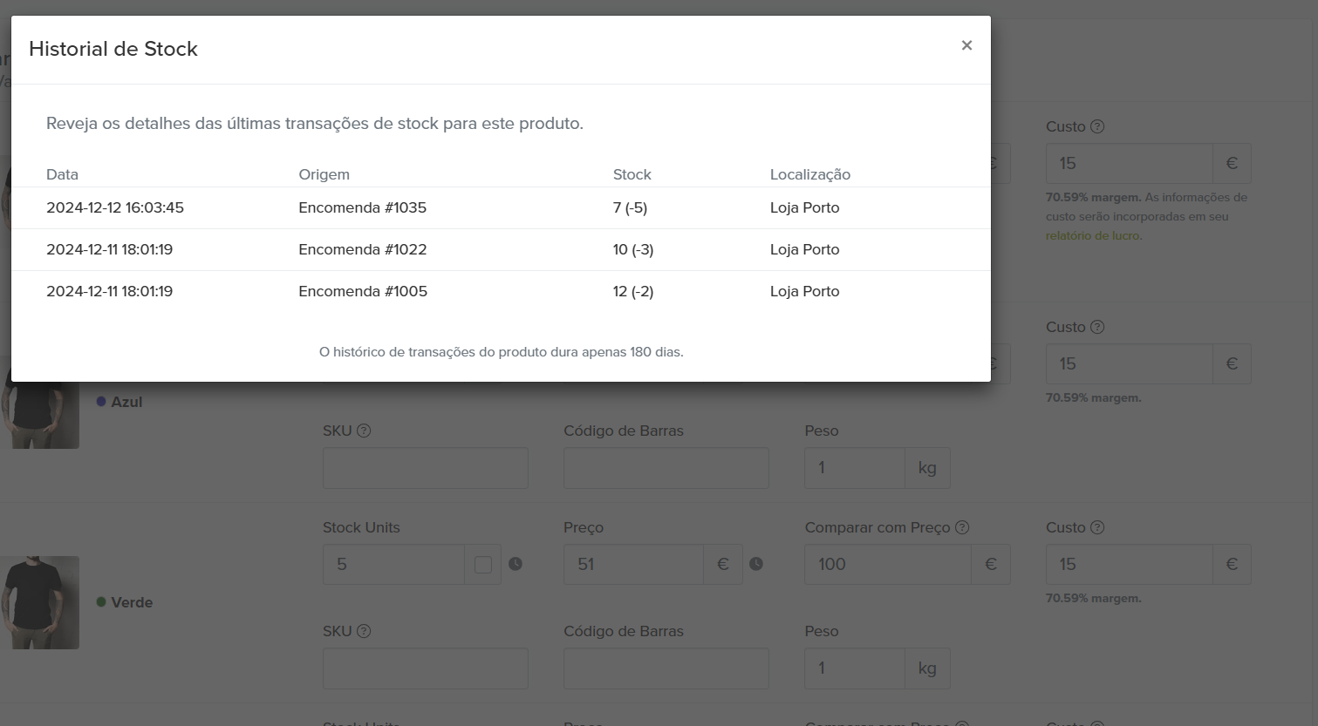The image size is (1318, 726).
Task: Open stock history clock beside Stock Units 5
Action: [x=516, y=564]
